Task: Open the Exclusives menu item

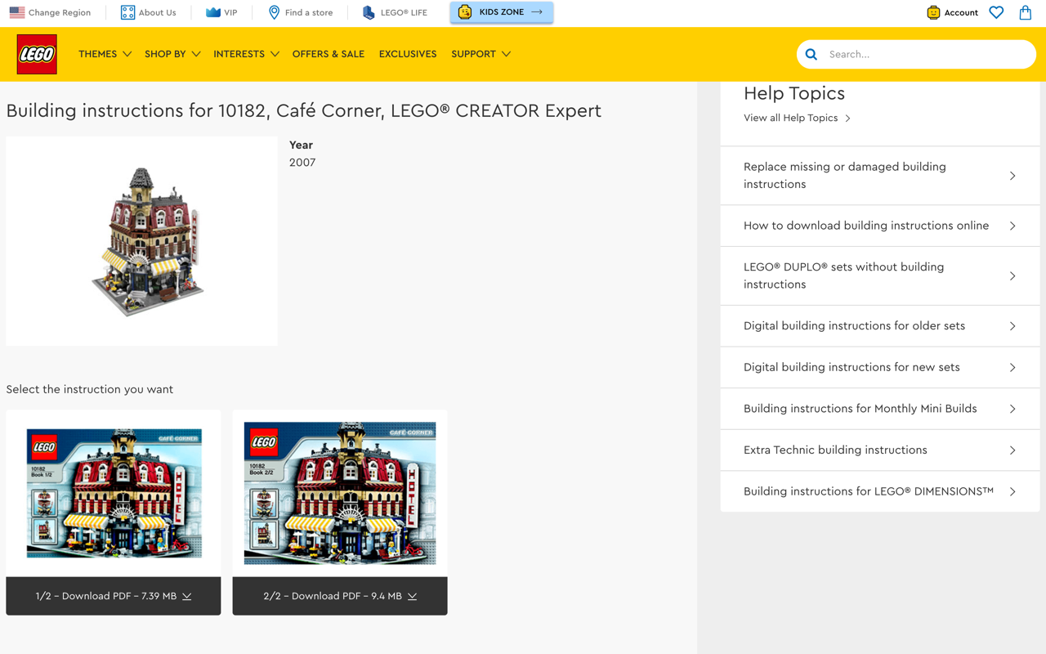Action: tap(408, 54)
